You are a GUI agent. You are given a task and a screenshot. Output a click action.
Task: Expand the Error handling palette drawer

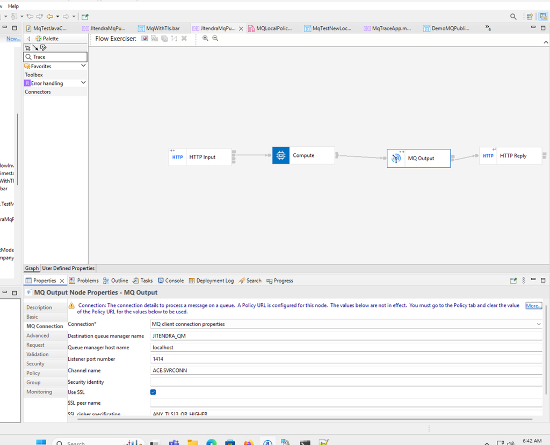83,83
